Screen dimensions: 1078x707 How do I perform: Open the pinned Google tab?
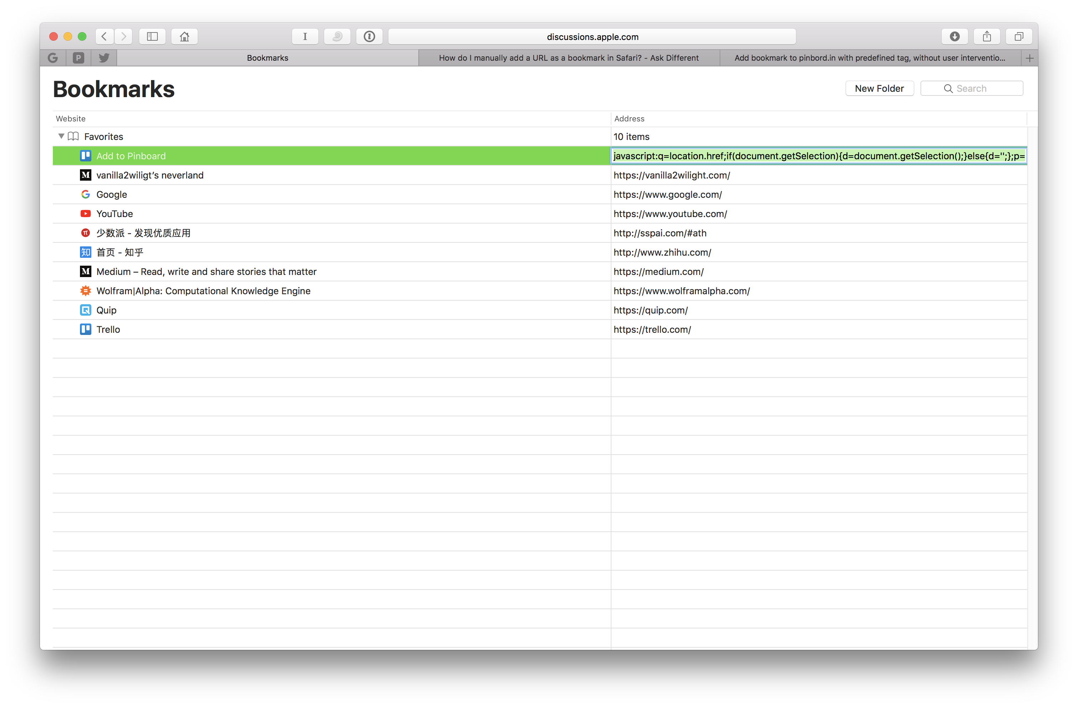click(x=52, y=57)
